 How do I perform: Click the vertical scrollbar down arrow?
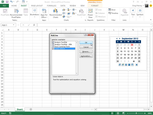[x=151, y=106]
